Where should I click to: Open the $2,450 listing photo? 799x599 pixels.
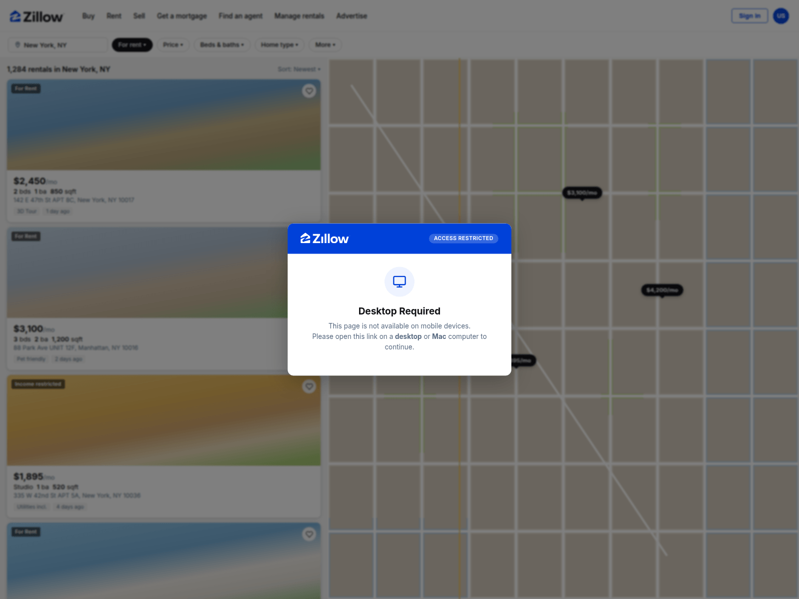(x=164, y=125)
